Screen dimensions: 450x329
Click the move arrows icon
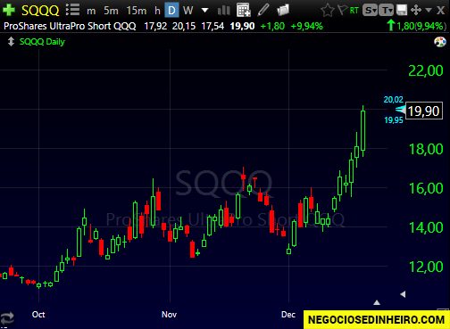coord(416,11)
